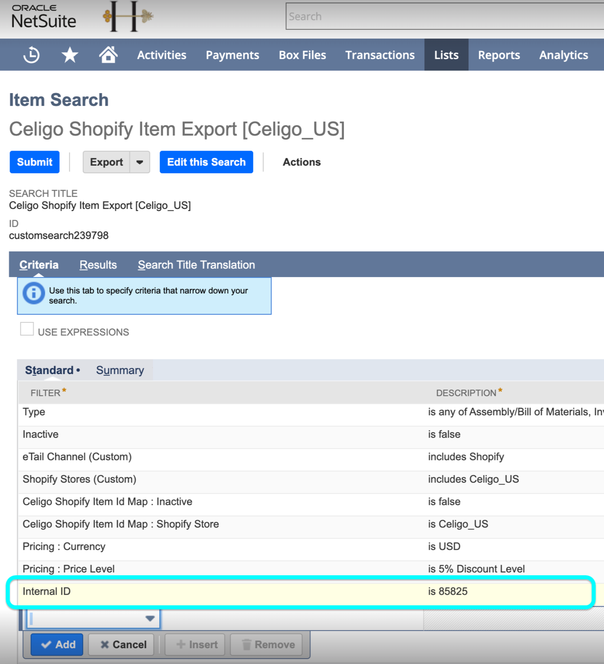Click the customsearch239798 ID text
The image size is (604, 664).
tap(59, 235)
